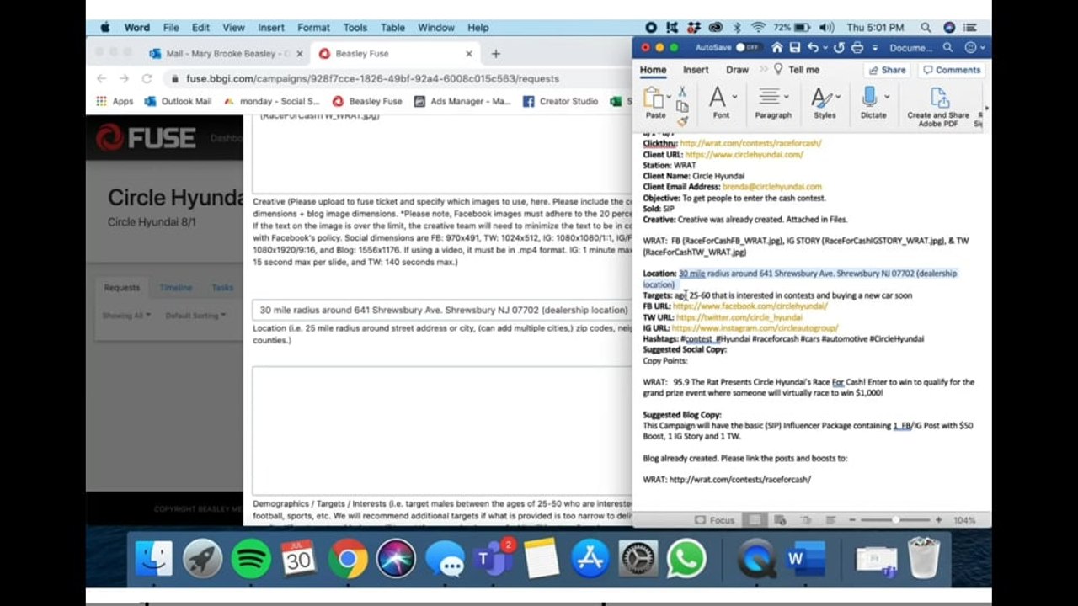Screen dimensions: 1078x606
Task: Switch to Outline view icon
Action: (x=804, y=520)
